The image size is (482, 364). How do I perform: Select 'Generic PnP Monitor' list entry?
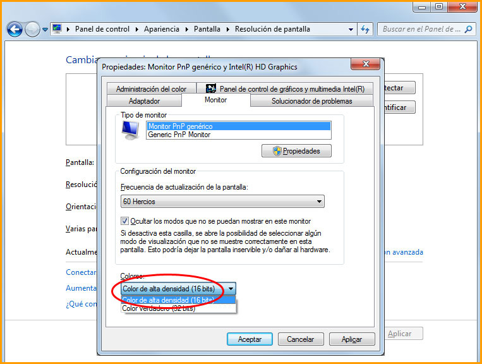[x=239, y=135]
